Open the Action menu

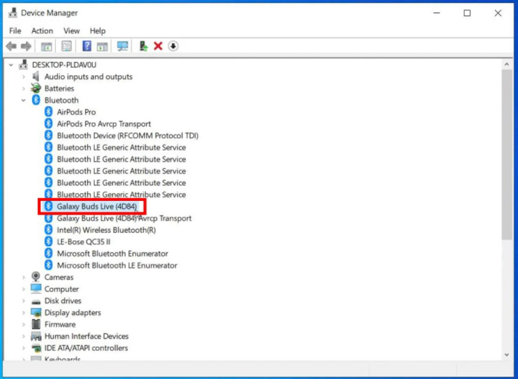tap(42, 31)
